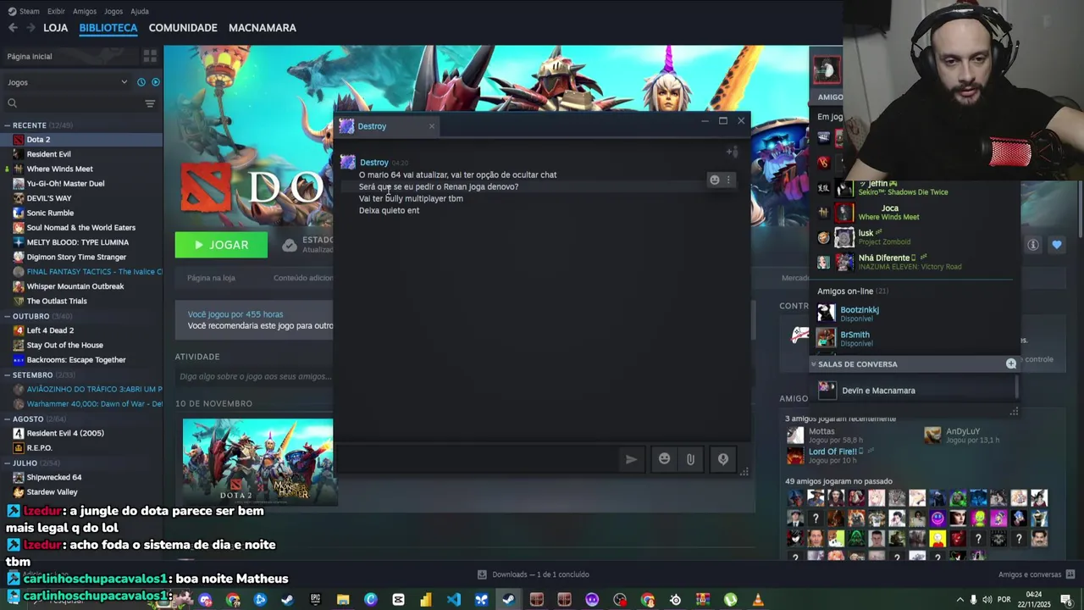Collapse the Salas de Conversa section
Image resolution: width=1084 pixels, height=610 pixels.
coord(813,364)
